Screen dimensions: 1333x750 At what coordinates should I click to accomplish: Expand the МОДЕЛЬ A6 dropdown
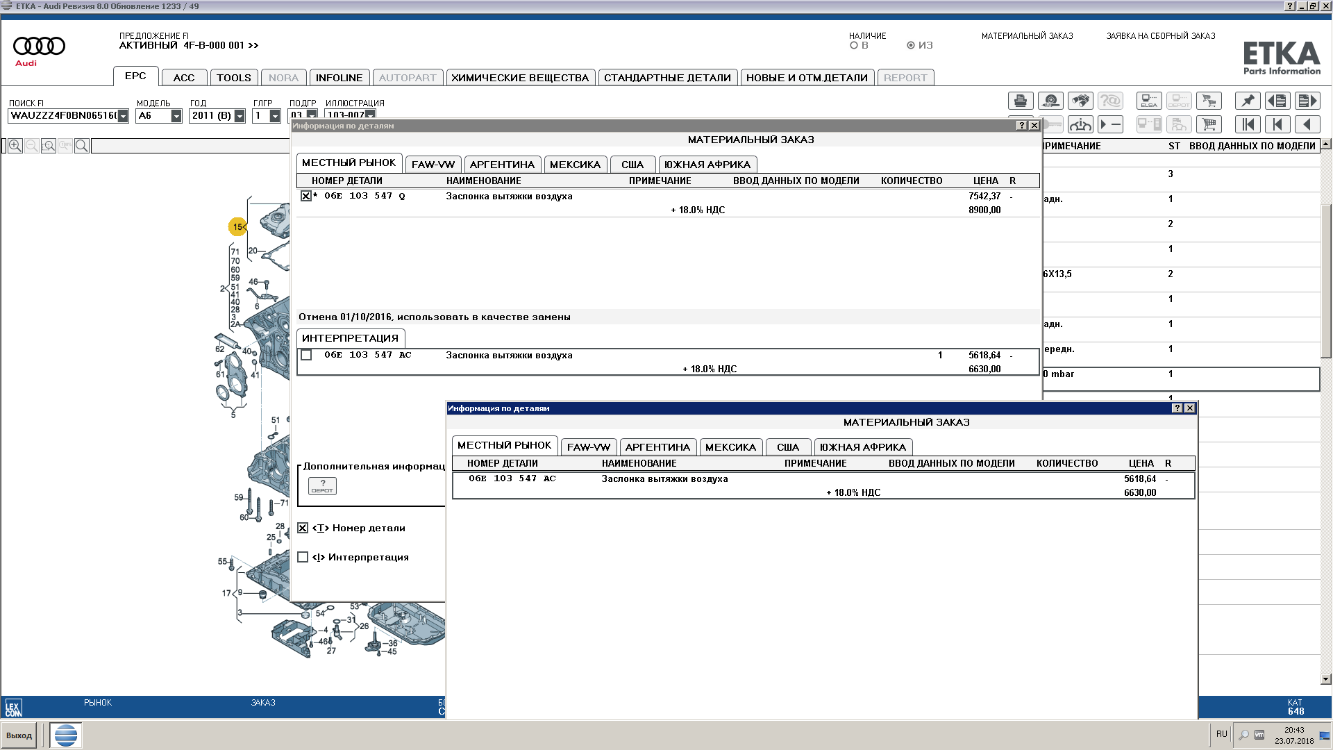tap(176, 116)
